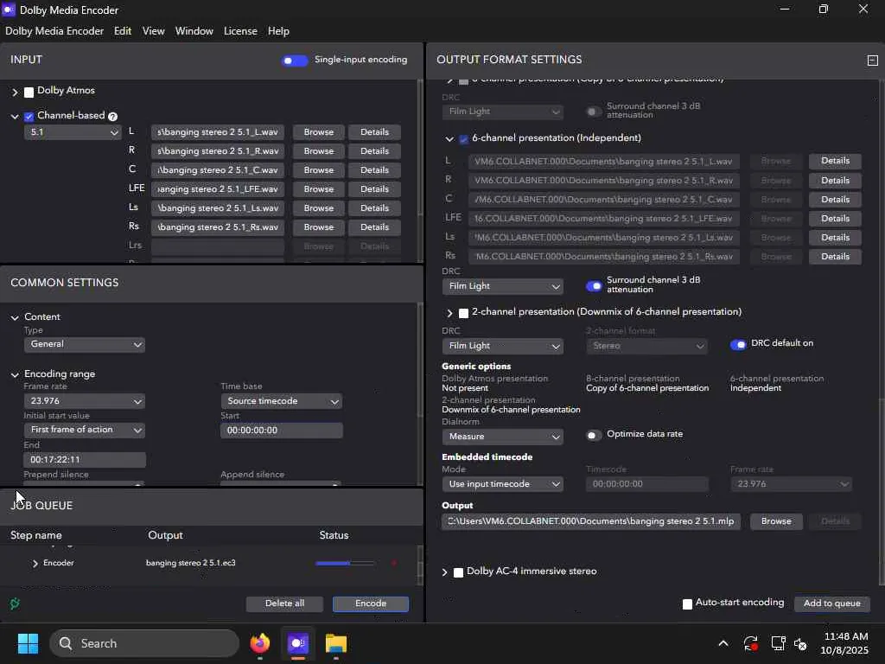Click the End timecode field 00:17:22:11

[x=85, y=460]
